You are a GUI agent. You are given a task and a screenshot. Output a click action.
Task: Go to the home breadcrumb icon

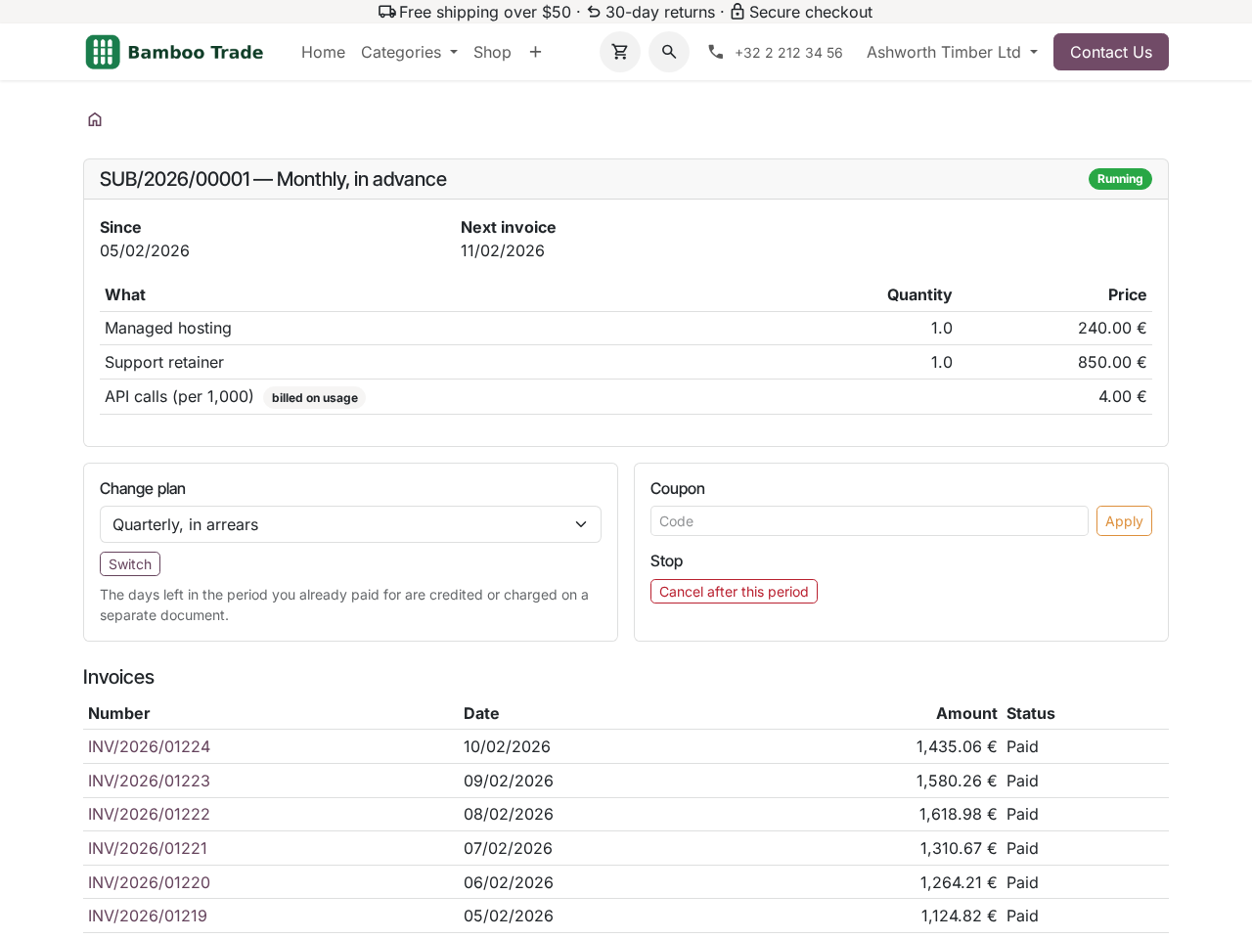point(95,119)
